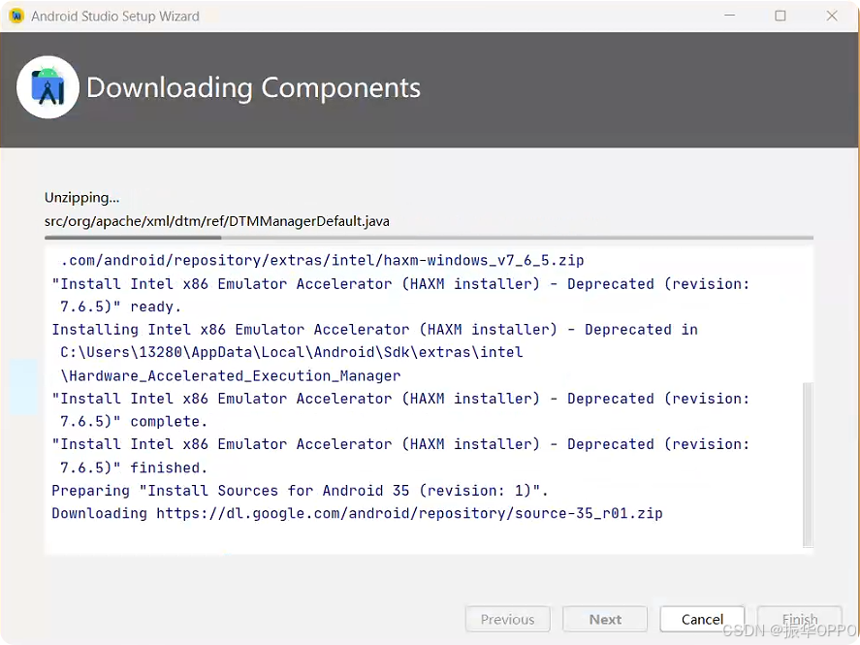Click the 'Android Studio Setup Wizard' title text
Image resolution: width=860 pixels, height=645 pixels.
point(115,16)
